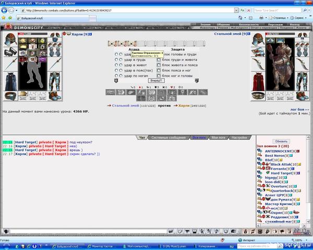Use third combat skill in ability row

coord(131,92)
